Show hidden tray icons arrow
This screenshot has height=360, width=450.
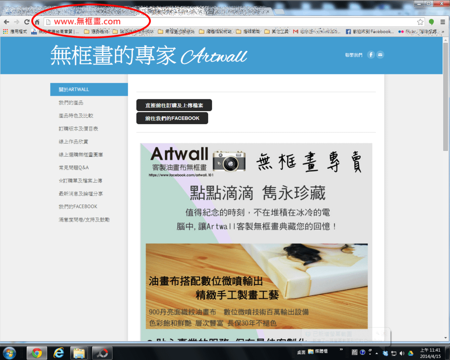(x=377, y=353)
